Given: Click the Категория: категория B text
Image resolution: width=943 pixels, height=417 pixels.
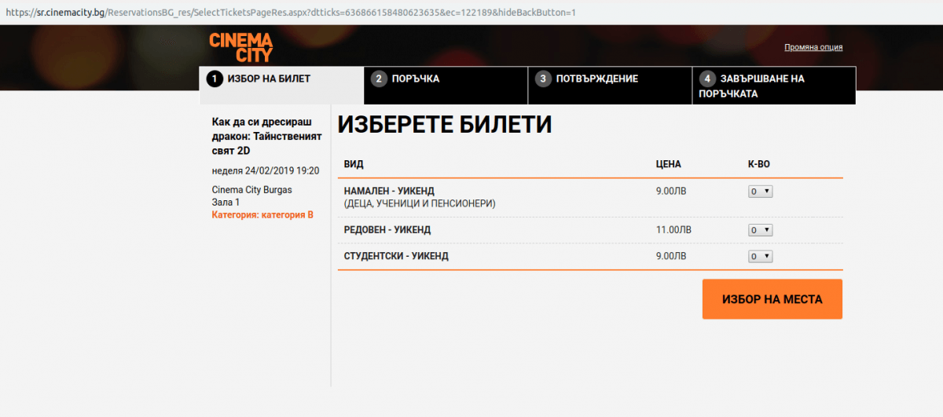Looking at the screenshot, I should click(x=262, y=214).
